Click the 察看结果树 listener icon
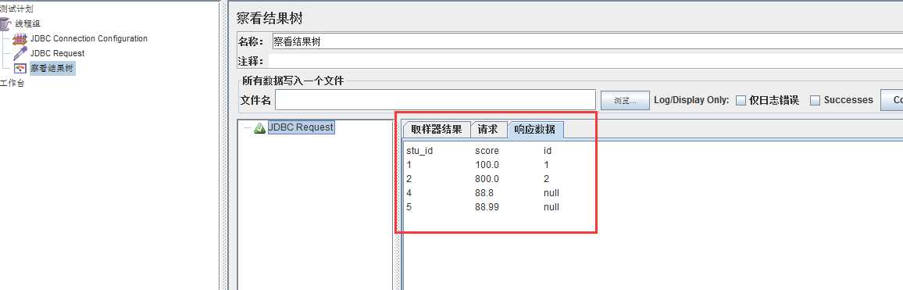This screenshot has height=290, width=903. [x=20, y=69]
